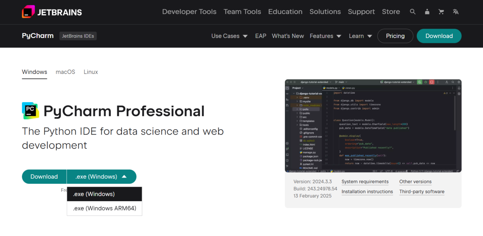Expand the Use Cases menu
This screenshot has height=236, width=483.
(x=229, y=36)
